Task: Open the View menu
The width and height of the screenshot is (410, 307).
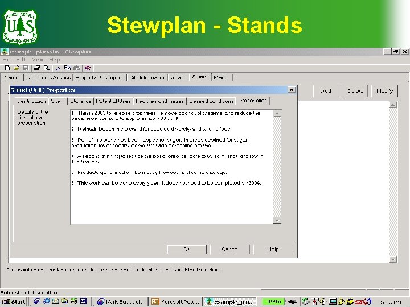Action: point(38,60)
